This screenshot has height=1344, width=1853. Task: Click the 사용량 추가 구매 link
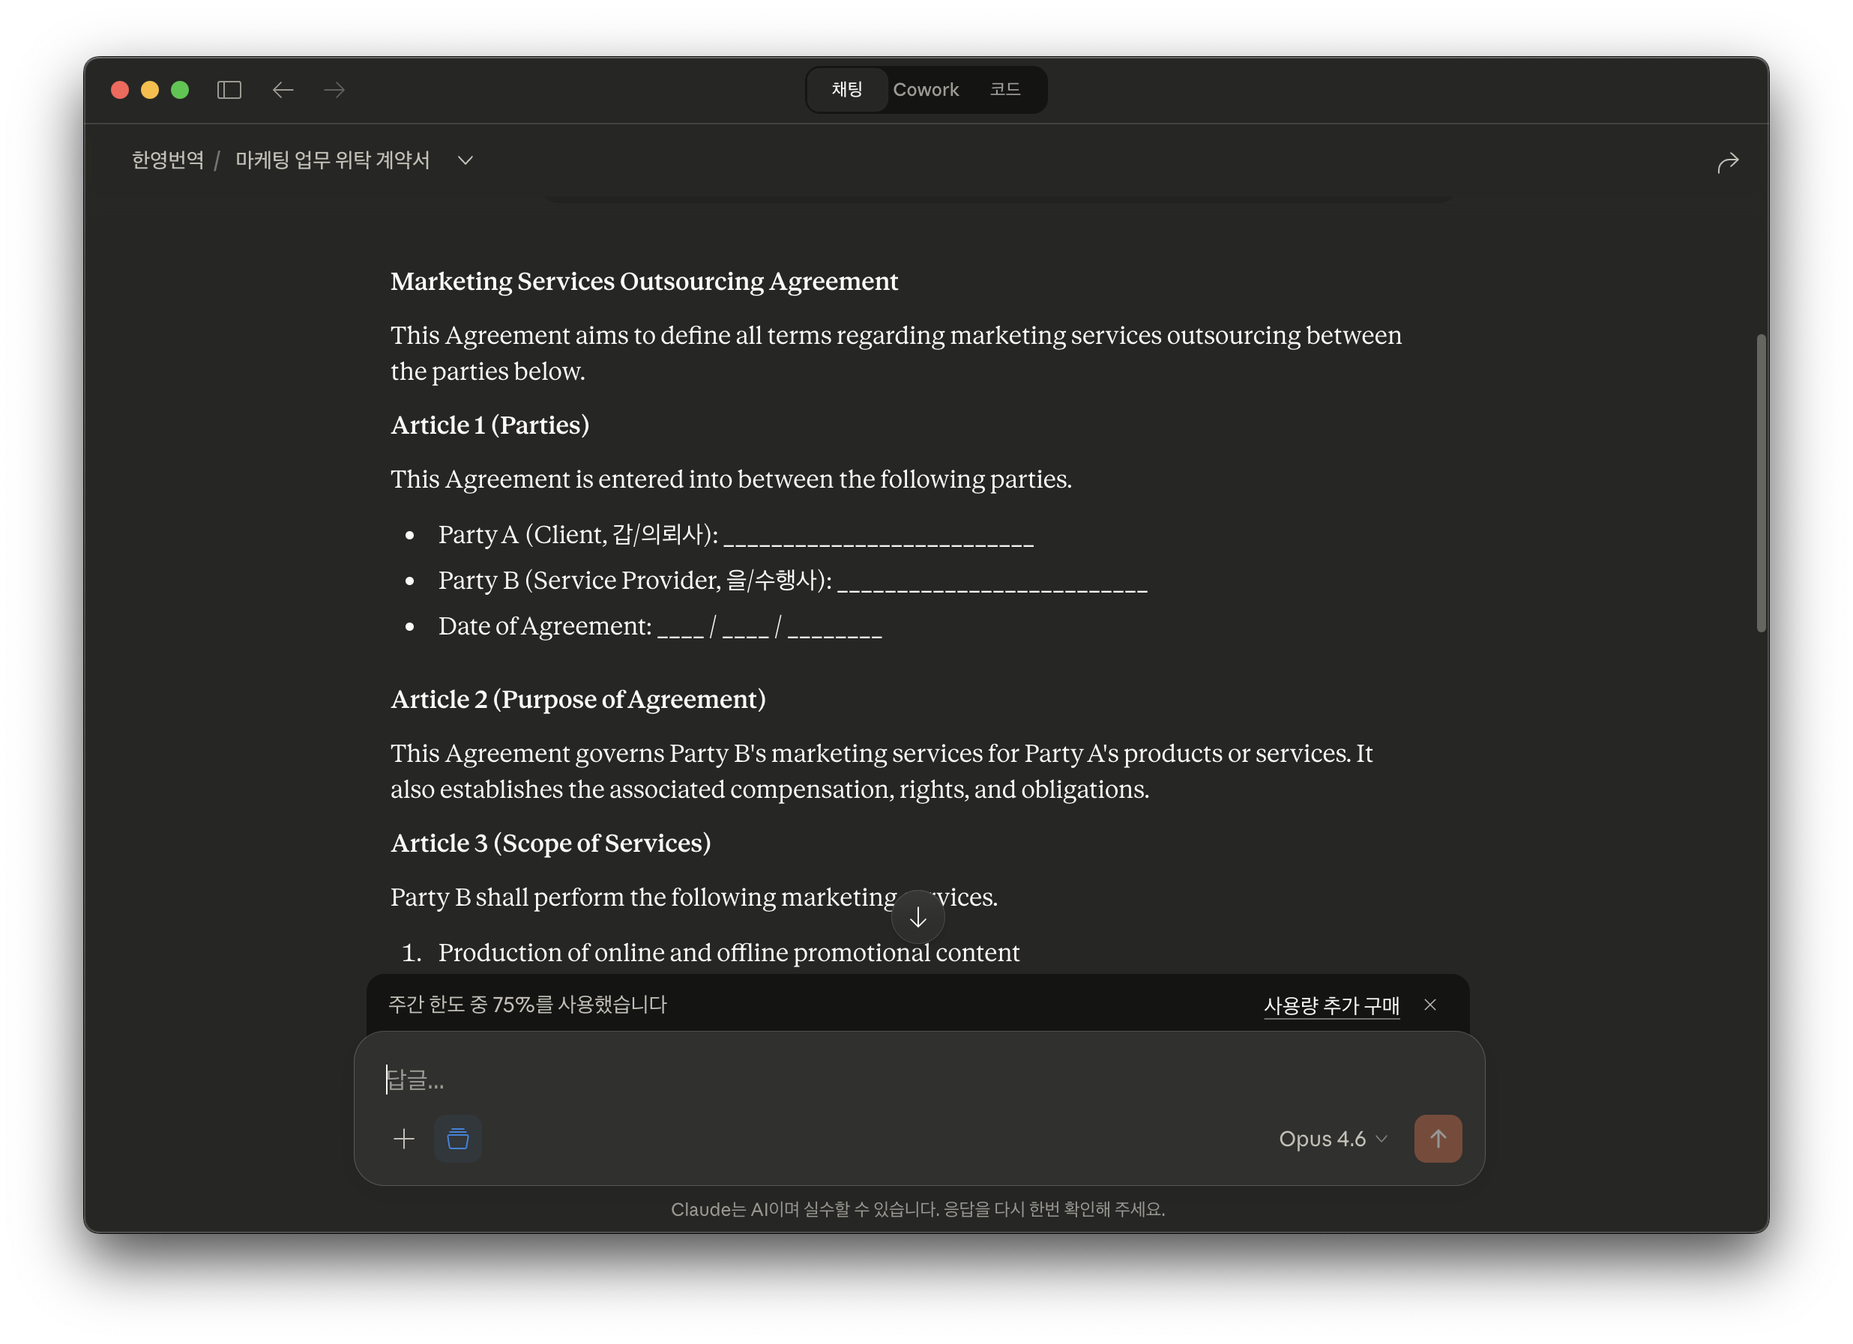coord(1331,1005)
